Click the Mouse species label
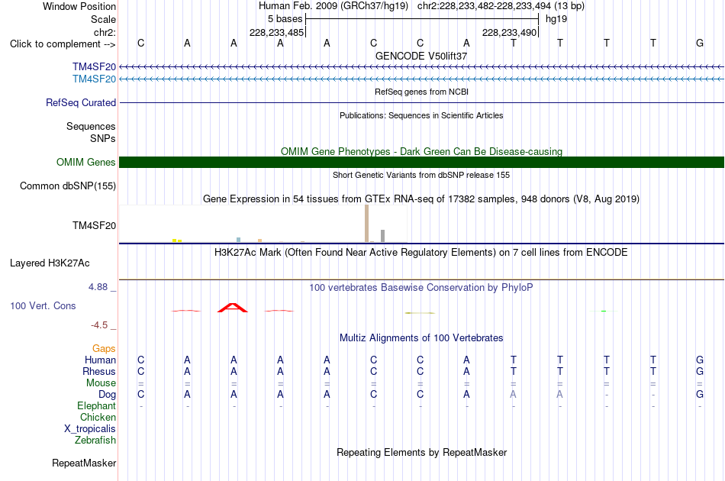 pos(101,383)
